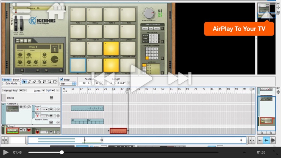Toggle the Snap checkbox
The height and width of the screenshot is (158, 281).
(x=62, y=79)
